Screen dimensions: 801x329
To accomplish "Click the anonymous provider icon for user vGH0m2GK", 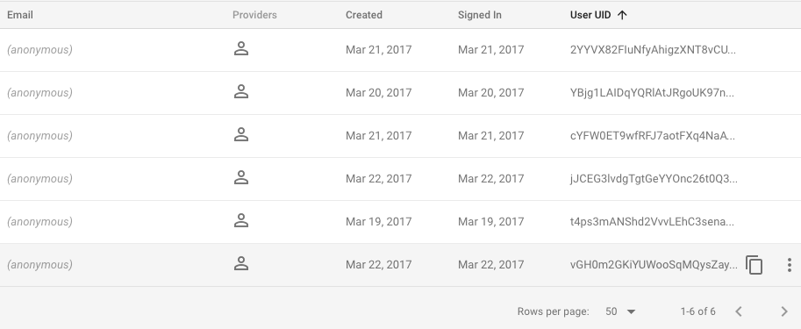I will point(241,263).
